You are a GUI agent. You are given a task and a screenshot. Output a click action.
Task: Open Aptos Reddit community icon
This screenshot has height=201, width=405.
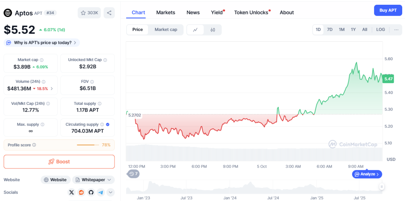tap(81, 192)
